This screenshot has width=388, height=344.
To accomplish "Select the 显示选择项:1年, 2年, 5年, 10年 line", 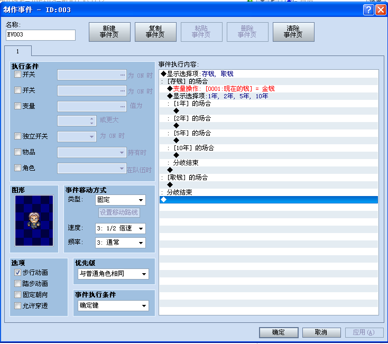I will click(x=269, y=96).
